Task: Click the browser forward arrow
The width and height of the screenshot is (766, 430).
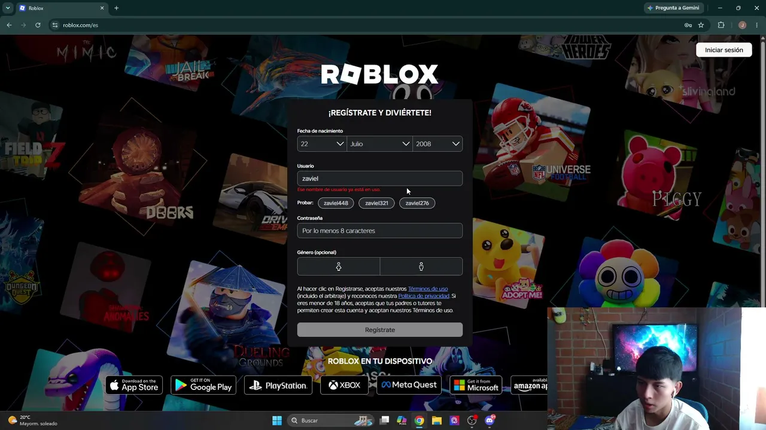Action: tap(23, 25)
